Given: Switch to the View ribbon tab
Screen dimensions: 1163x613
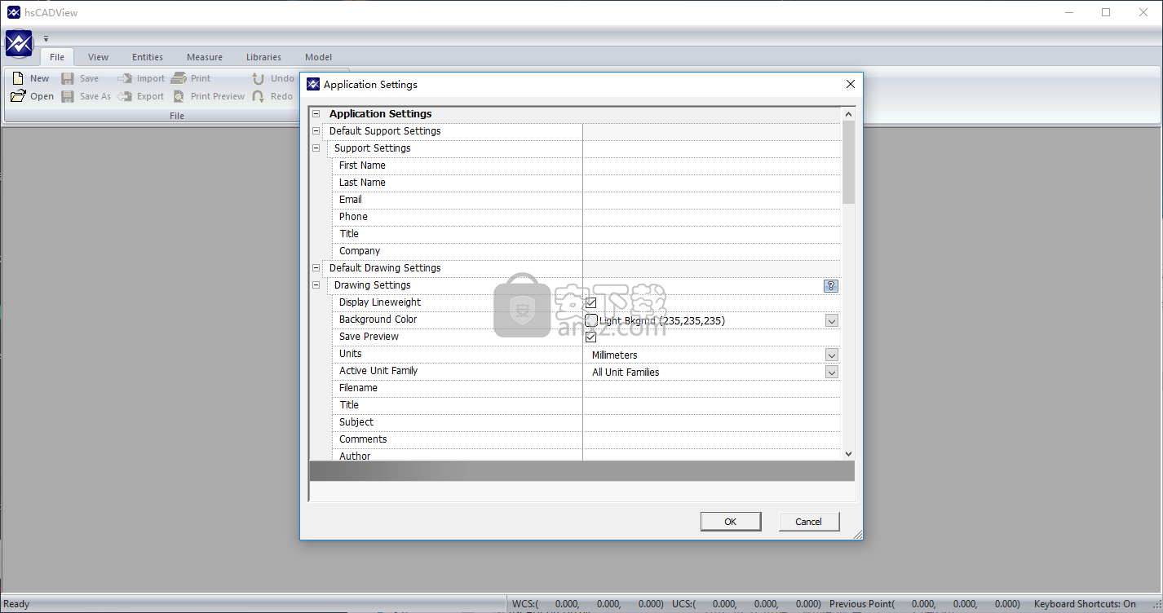Looking at the screenshot, I should coord(99,57).
